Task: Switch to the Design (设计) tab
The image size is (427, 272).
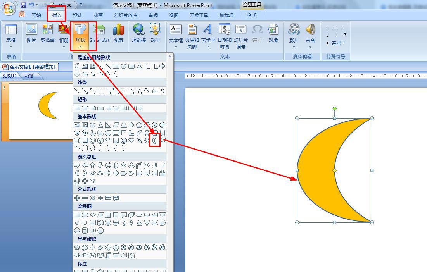Action: pos(78,15)
